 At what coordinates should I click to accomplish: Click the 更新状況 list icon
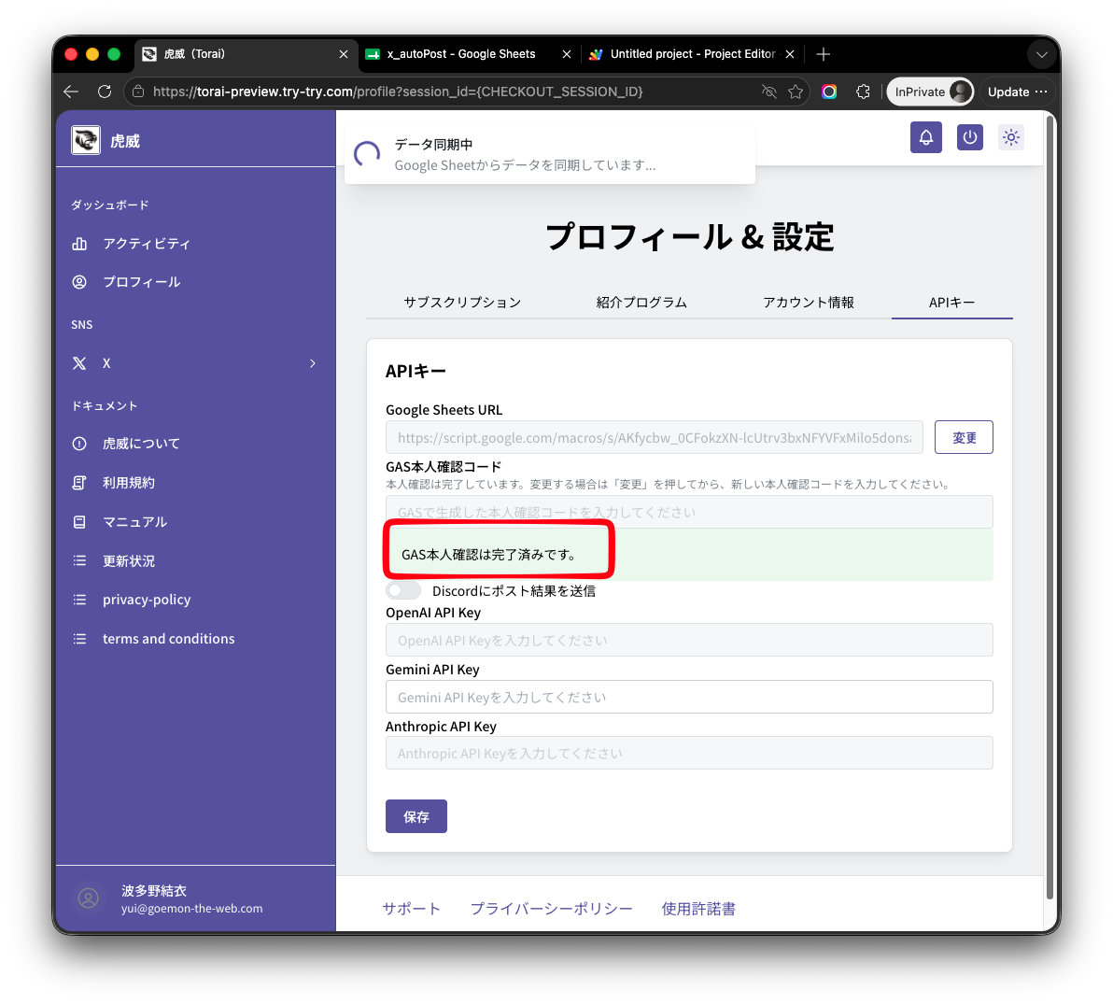pos(79,561)
